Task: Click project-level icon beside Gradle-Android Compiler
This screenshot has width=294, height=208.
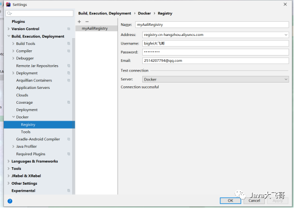Action: tap(68, 139)
